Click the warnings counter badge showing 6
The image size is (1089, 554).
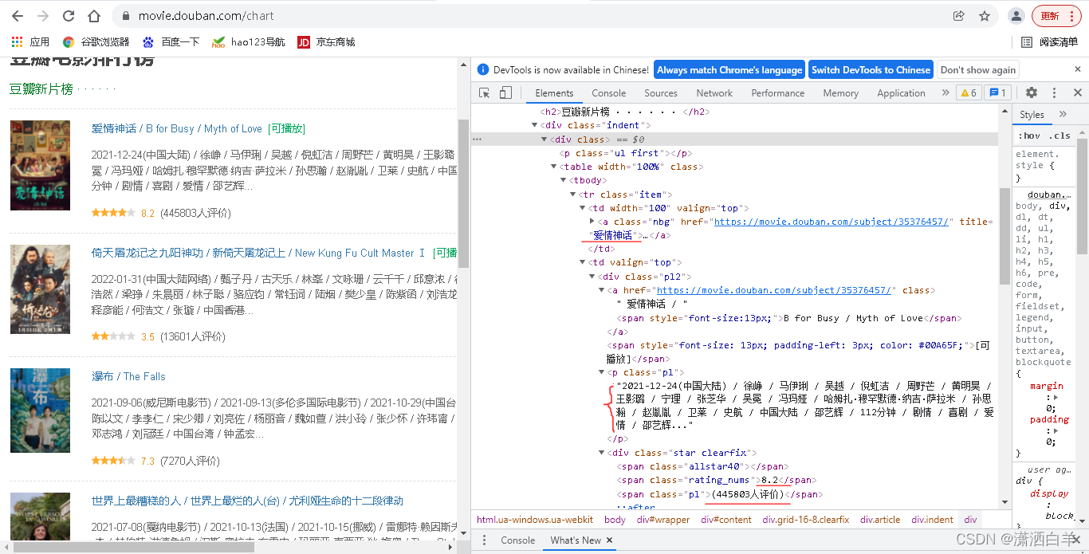click(967, 93)
